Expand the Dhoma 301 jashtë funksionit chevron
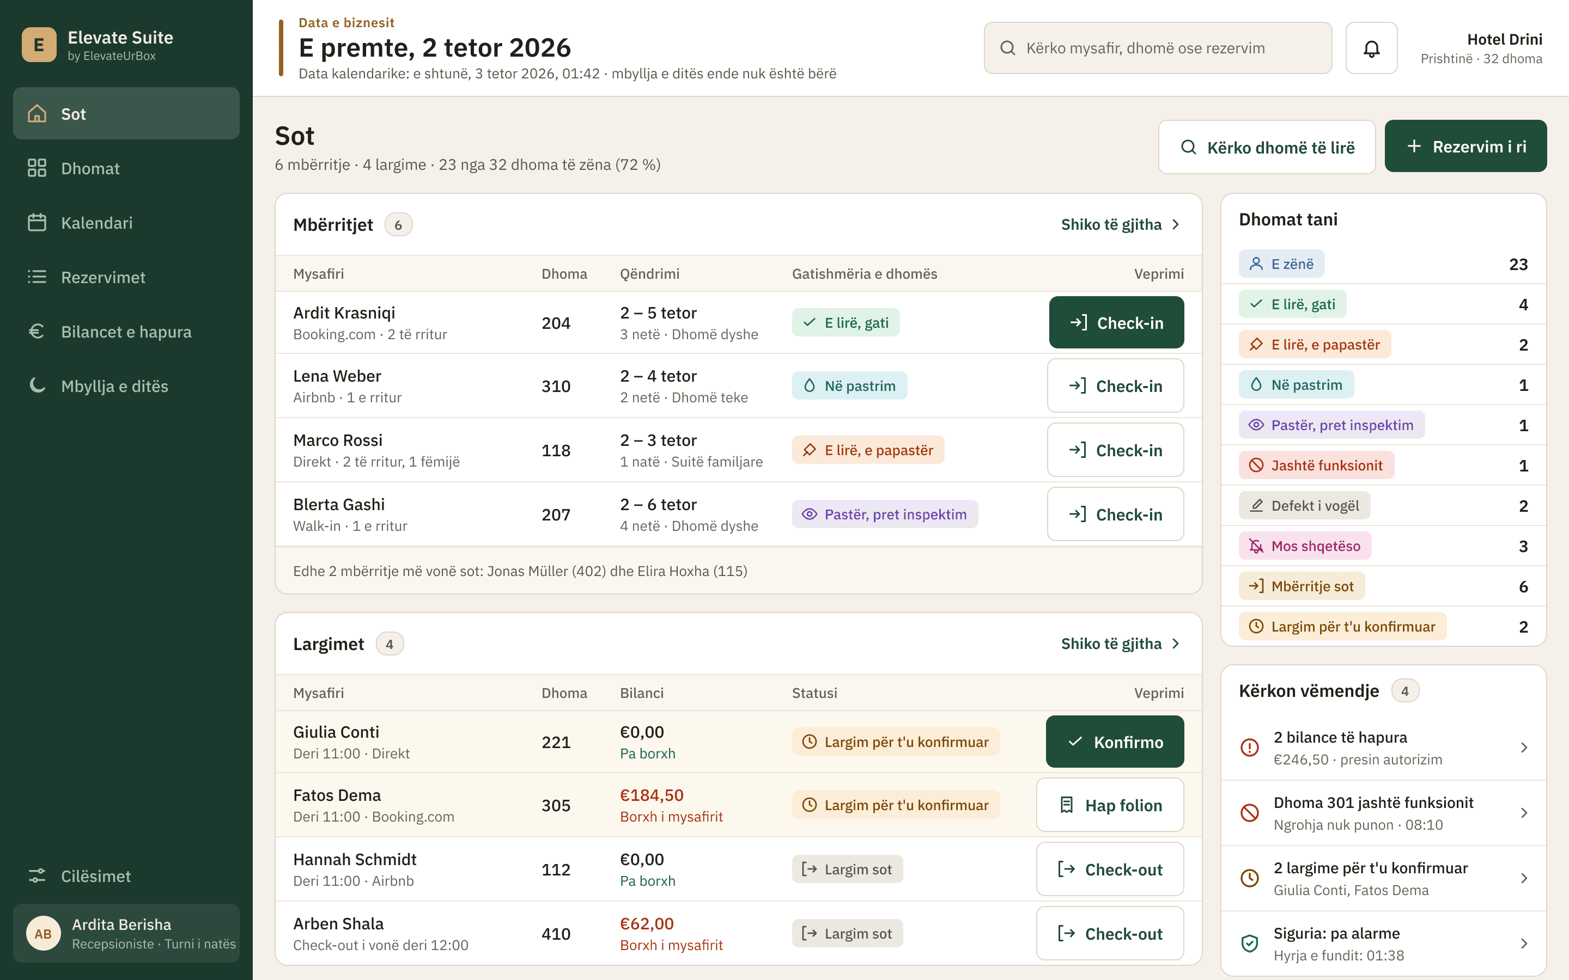Screen dimensions: 1569x980 (x=1524, y=813)
